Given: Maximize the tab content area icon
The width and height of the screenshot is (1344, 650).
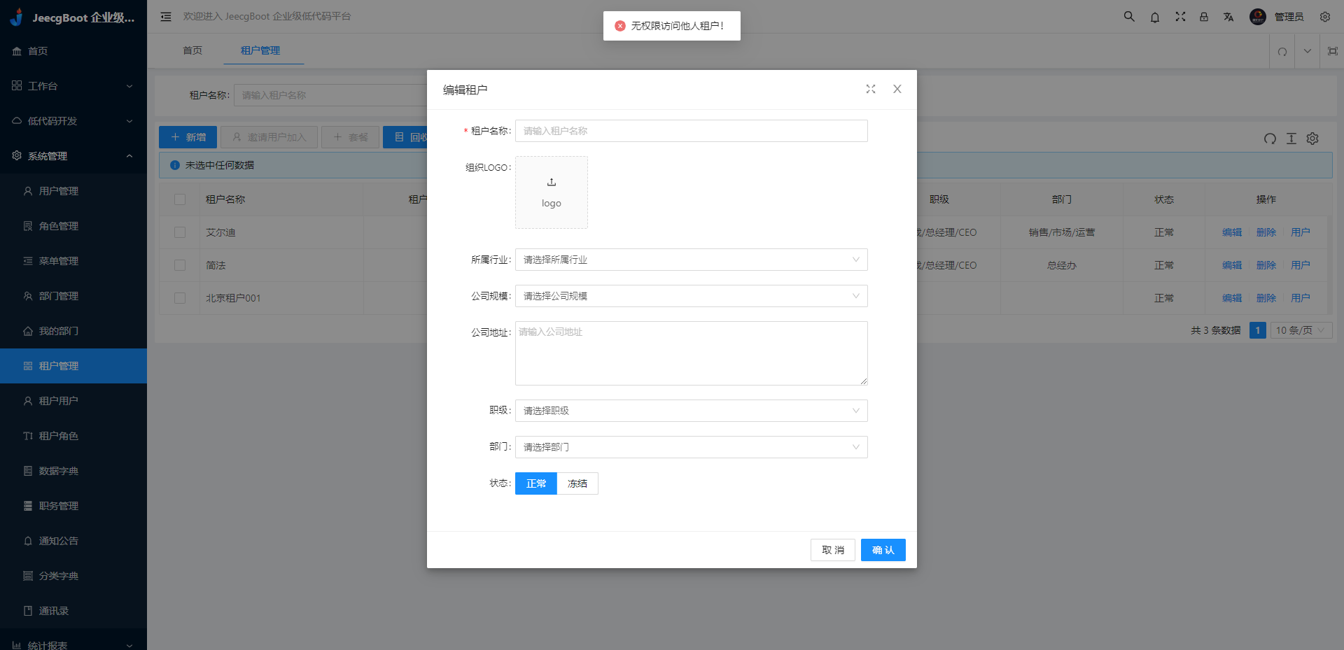Looking at the screenshot, I should (1333, 51).
